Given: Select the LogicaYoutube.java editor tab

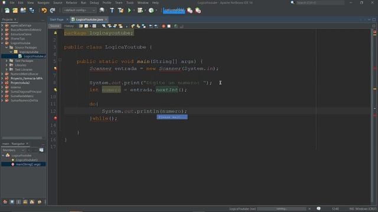Looking at the screenshot, I should (x=89, y=19).
